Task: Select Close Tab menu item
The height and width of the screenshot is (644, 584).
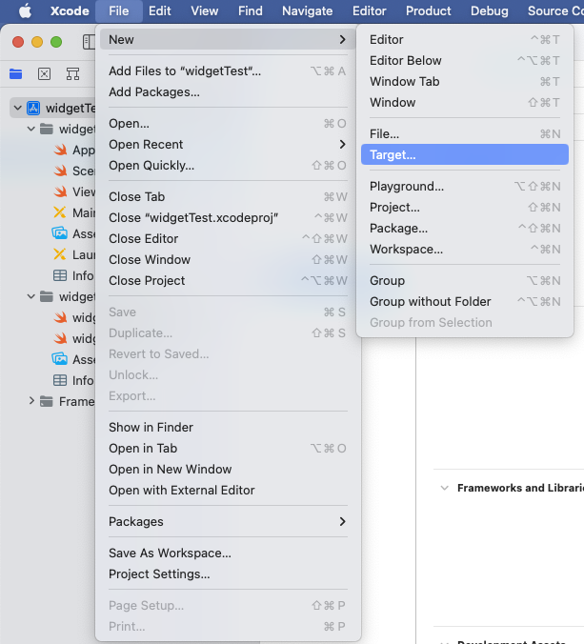Action: [228, 197]
